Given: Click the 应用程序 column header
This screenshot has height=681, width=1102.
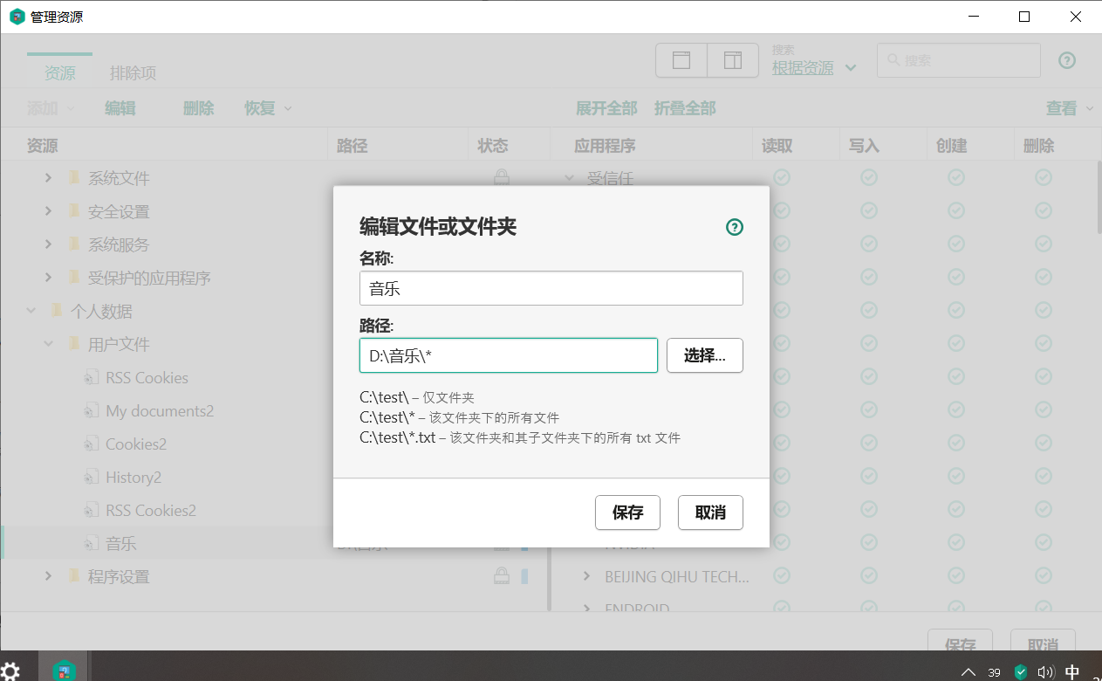Looking at the screenshot, I should [605, 146].
